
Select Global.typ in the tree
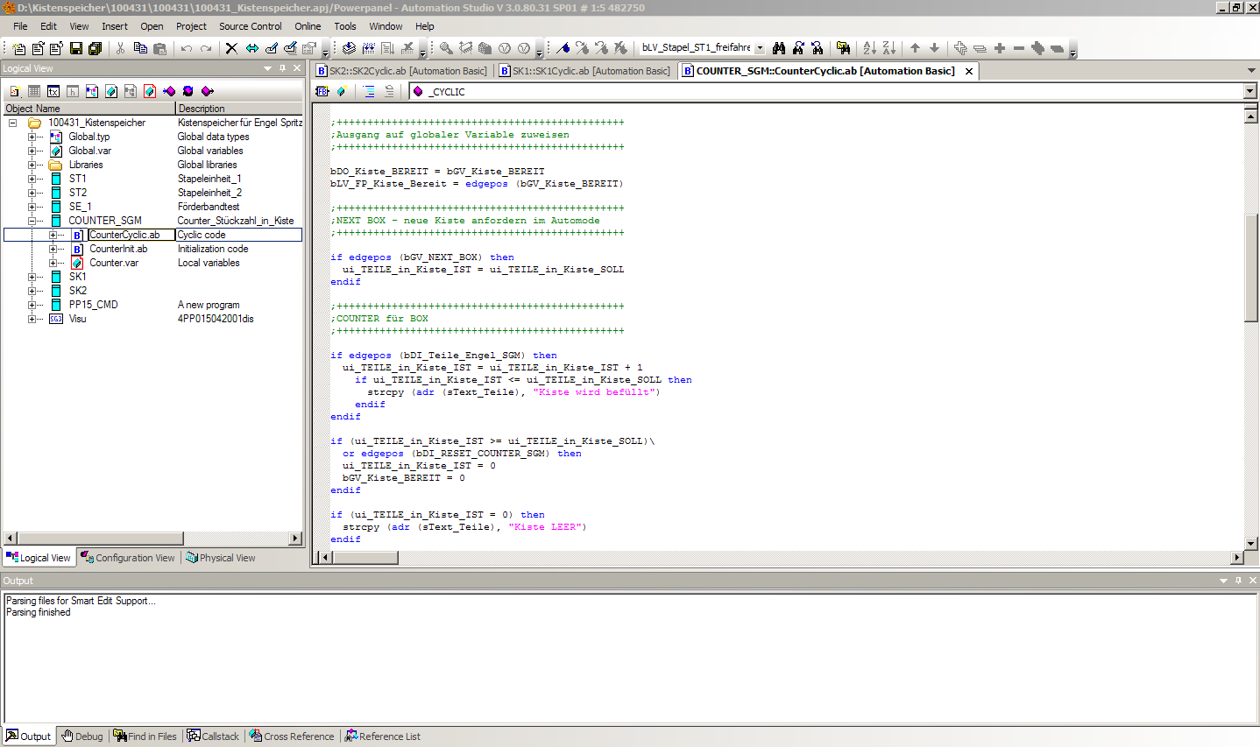(89, 137)
